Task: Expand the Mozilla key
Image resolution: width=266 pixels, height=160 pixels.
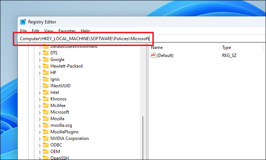Action: tap(39, 119)
